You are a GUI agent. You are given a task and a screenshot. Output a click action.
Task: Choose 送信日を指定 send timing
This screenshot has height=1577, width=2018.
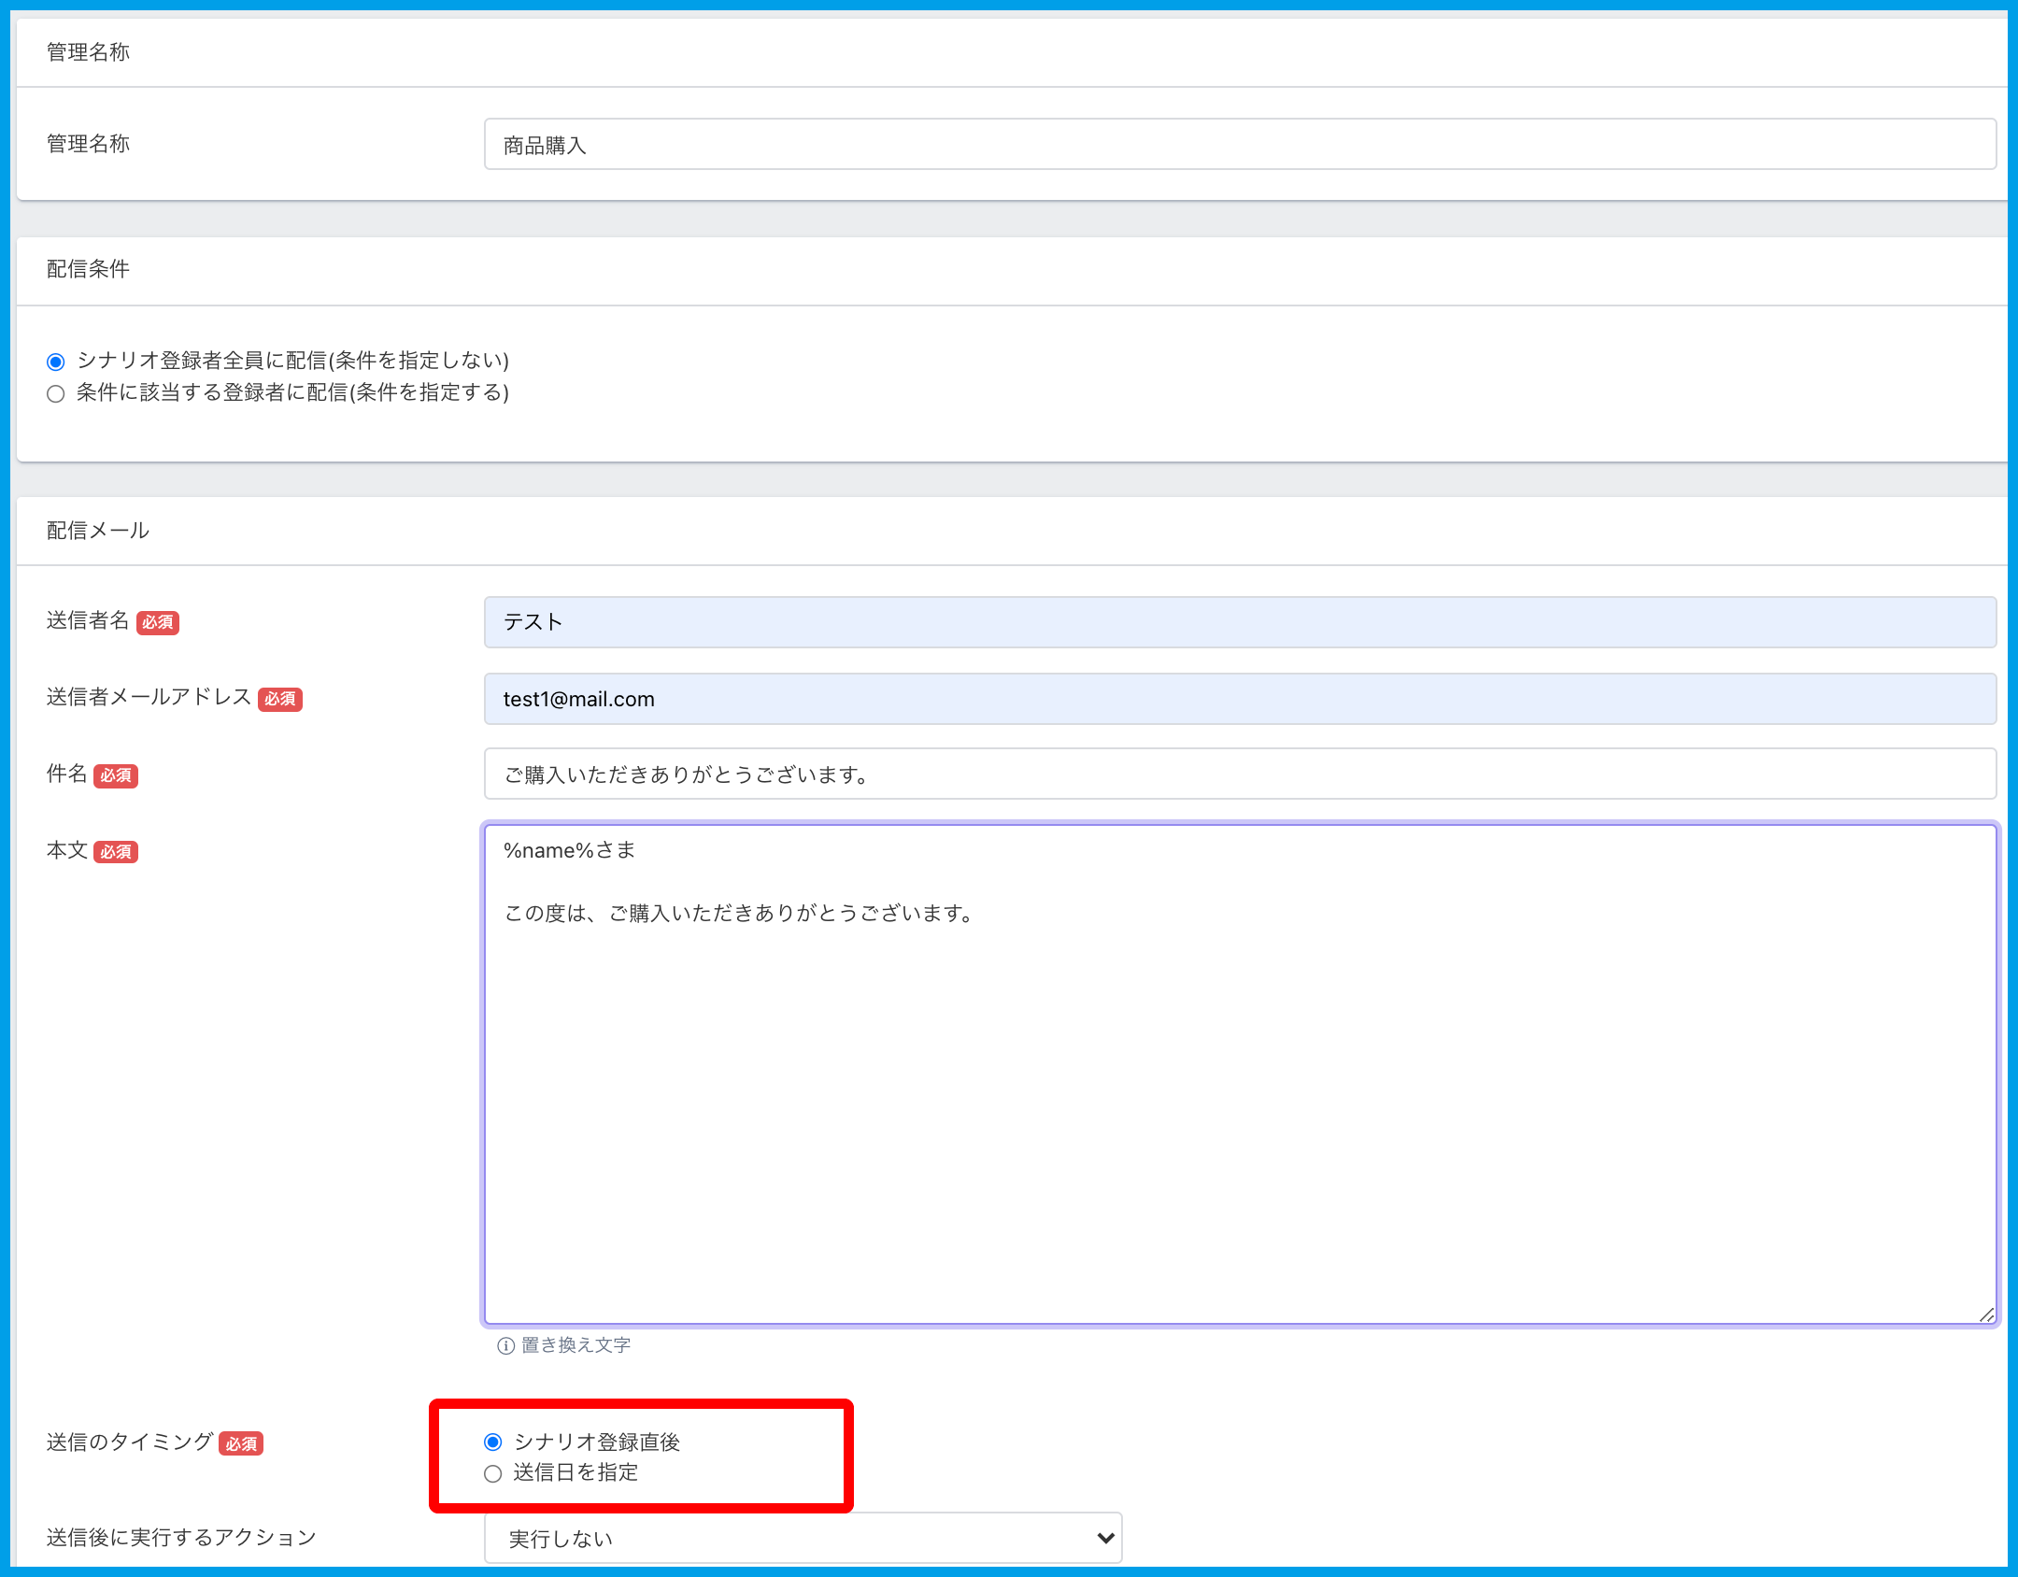click(x=493, y=1473)
